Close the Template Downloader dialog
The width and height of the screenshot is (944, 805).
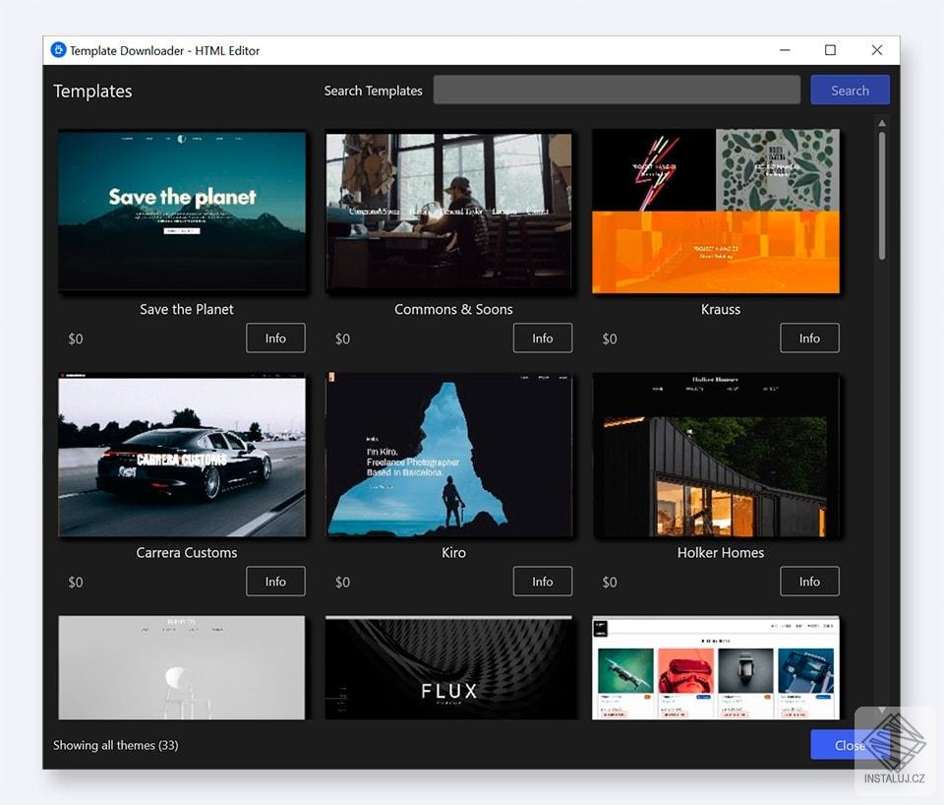pyautogui.click(x=850, y=745)
